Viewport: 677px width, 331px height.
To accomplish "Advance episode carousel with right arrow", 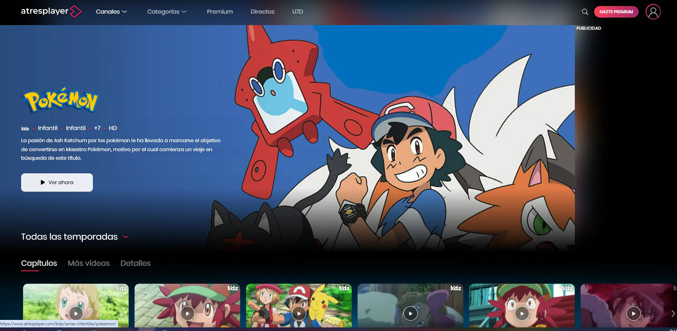I will [673, 313].
